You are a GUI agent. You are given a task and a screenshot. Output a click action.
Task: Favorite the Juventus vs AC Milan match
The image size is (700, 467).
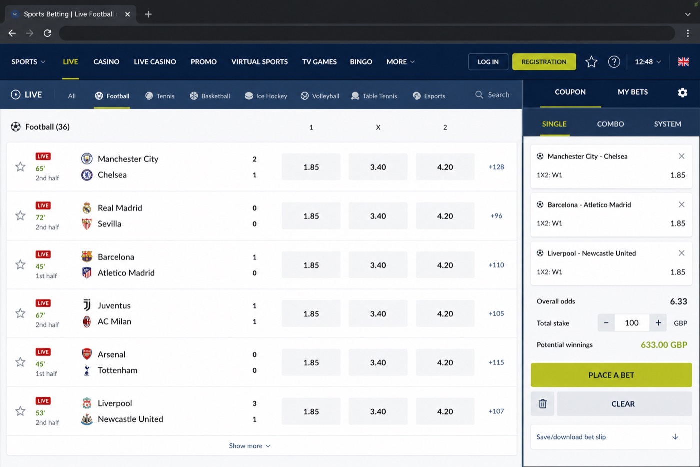click(20, 313)
